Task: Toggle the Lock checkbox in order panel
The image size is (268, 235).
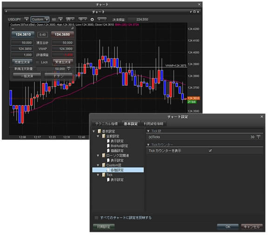Action: pos(37,62)
